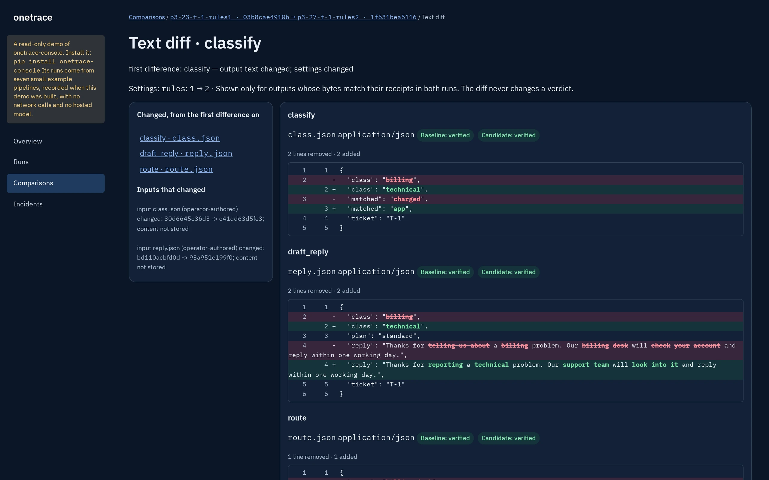Image resolution: width=769 pixels, height=480 pixels.
Task: Click the "plan": "standard" line in reply.json
Action: pyautogui.click(x=515, y=336)
